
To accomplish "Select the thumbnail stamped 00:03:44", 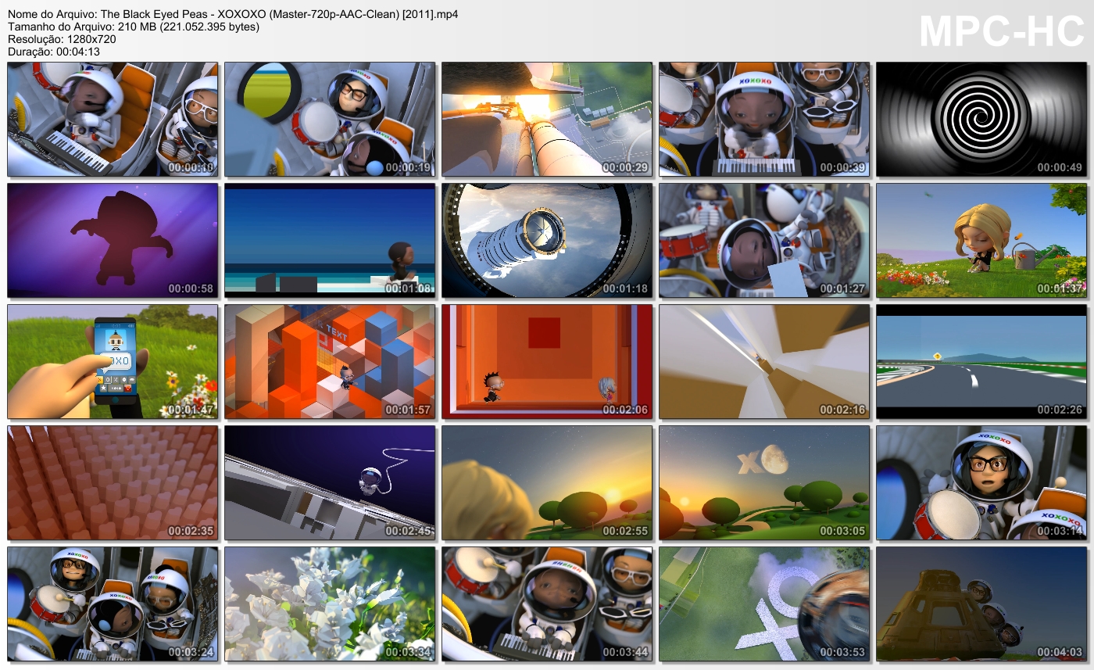I will coord(547,604).
